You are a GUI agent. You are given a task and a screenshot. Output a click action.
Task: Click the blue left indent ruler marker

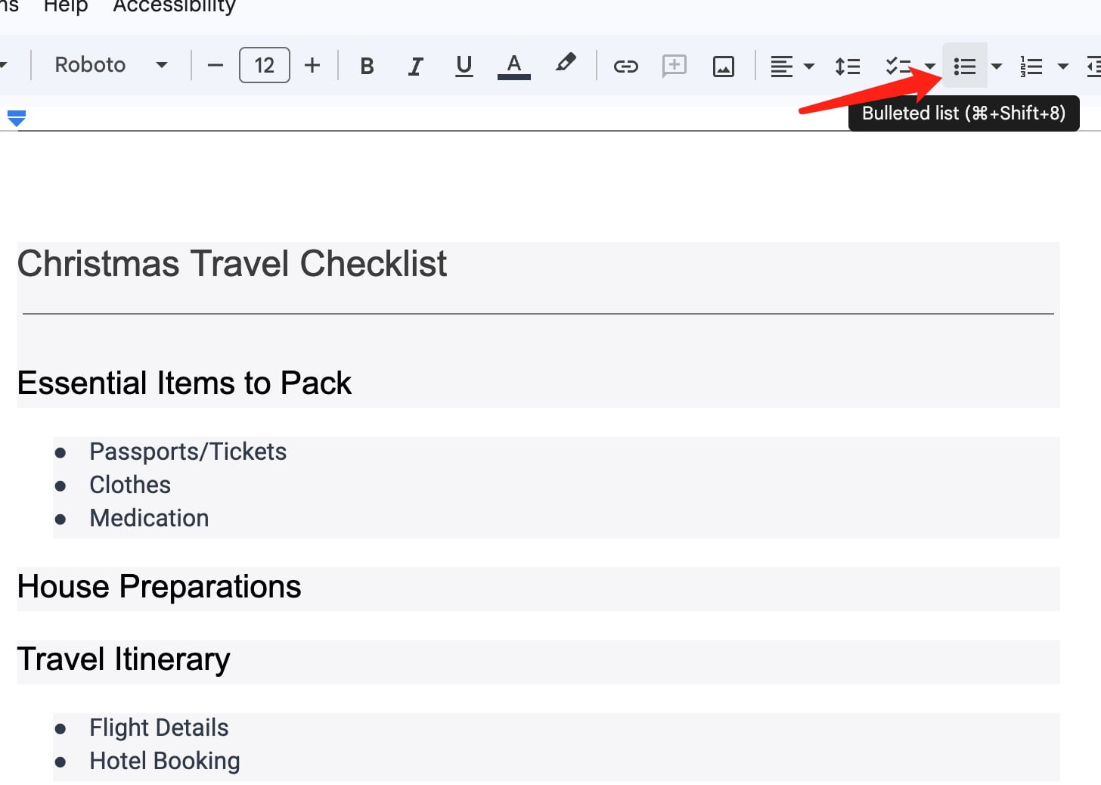pyautogui.click(x=17, y=118)
